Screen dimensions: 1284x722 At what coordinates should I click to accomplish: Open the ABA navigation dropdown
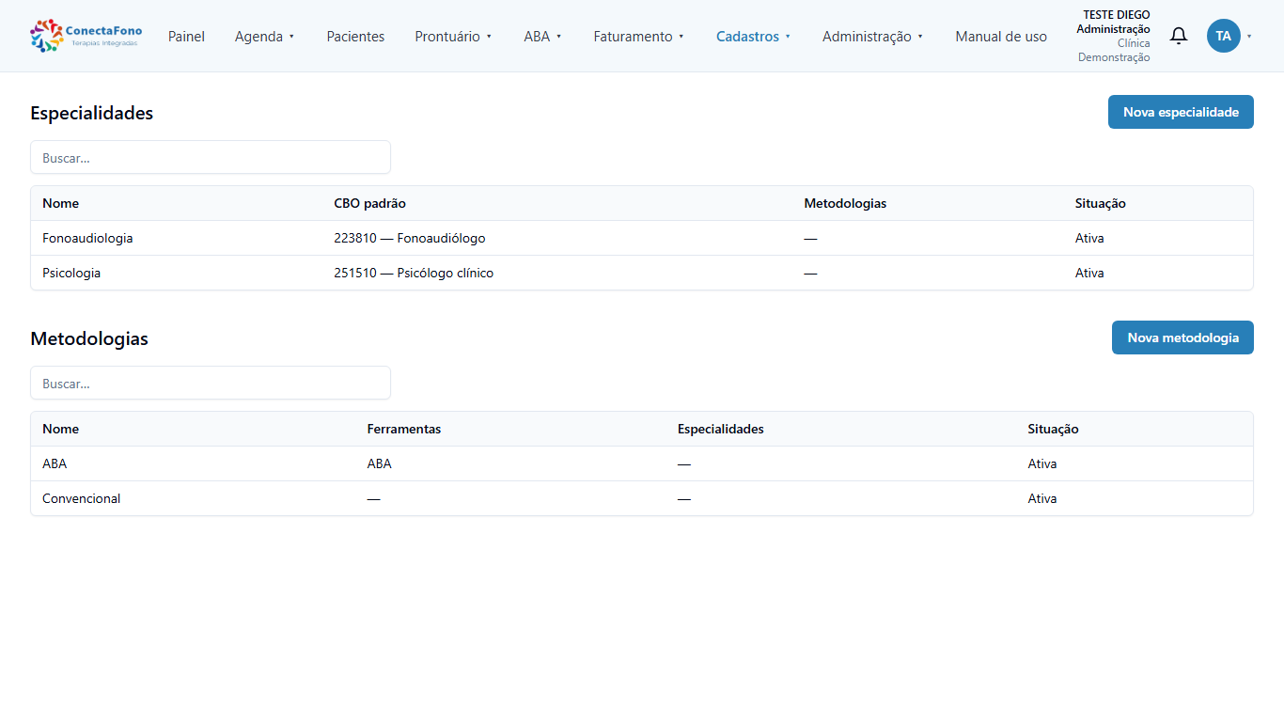pyautogui.click(x=542, y=37)
